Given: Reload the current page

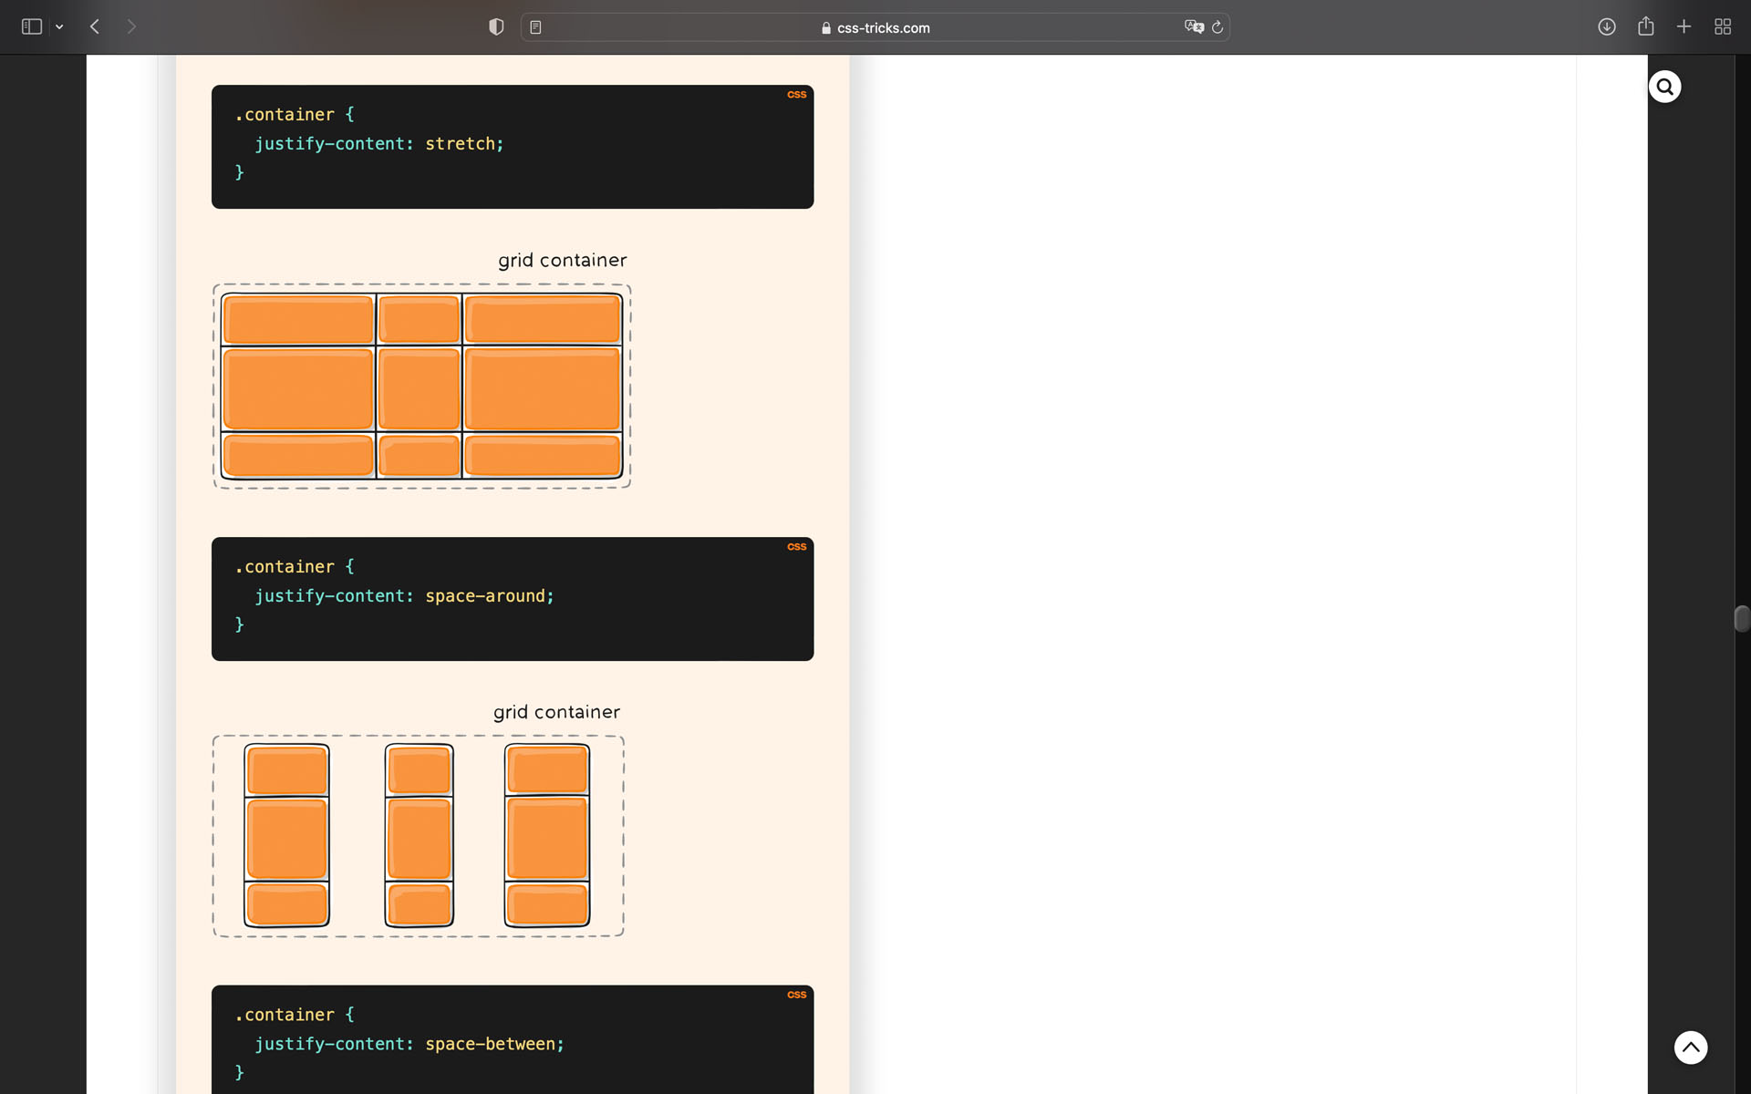Looking at the screenshot, I should [1217, 27].
